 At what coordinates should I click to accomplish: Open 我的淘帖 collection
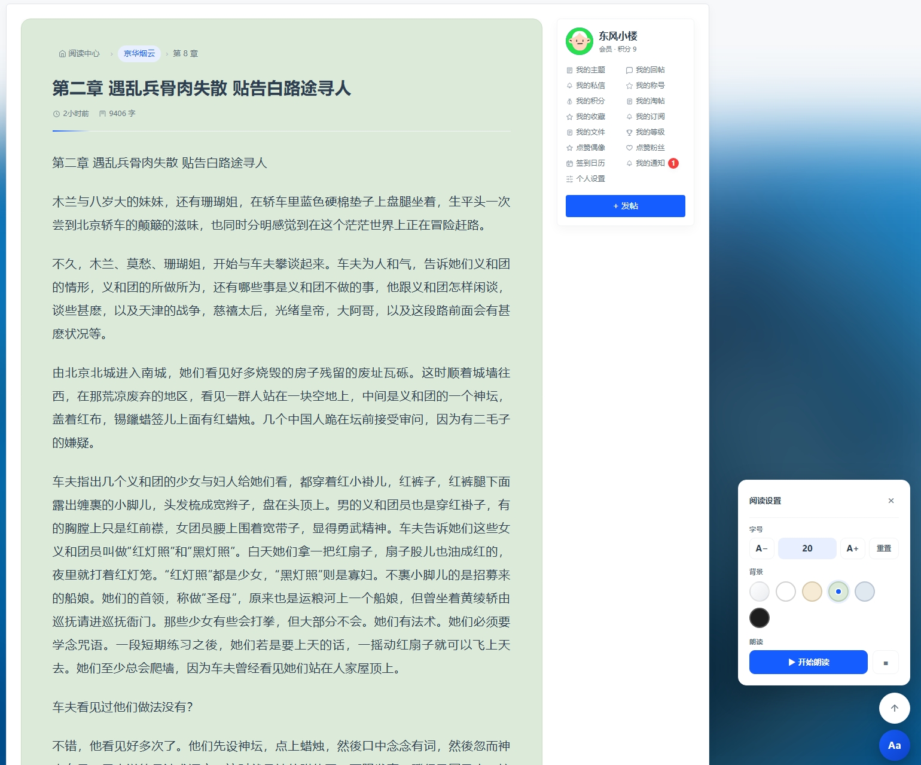(x=645, y=101)
